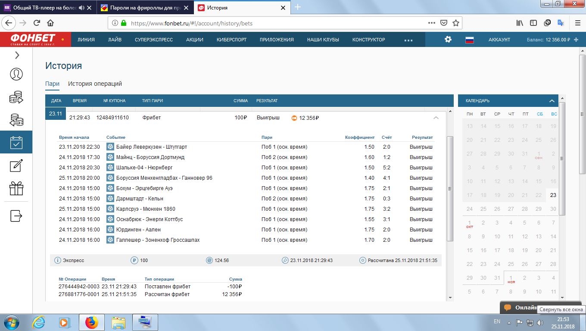Open the settings gear in the header
Viewport: 586px width, 331px height.
(448, 39)
